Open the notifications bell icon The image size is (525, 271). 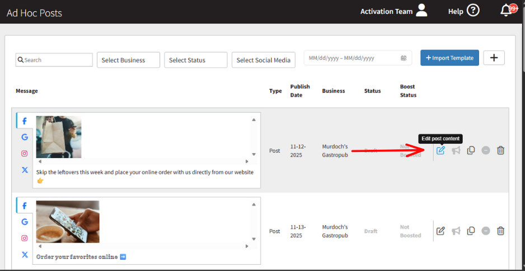pyautogui.click(x=507, y=11)
